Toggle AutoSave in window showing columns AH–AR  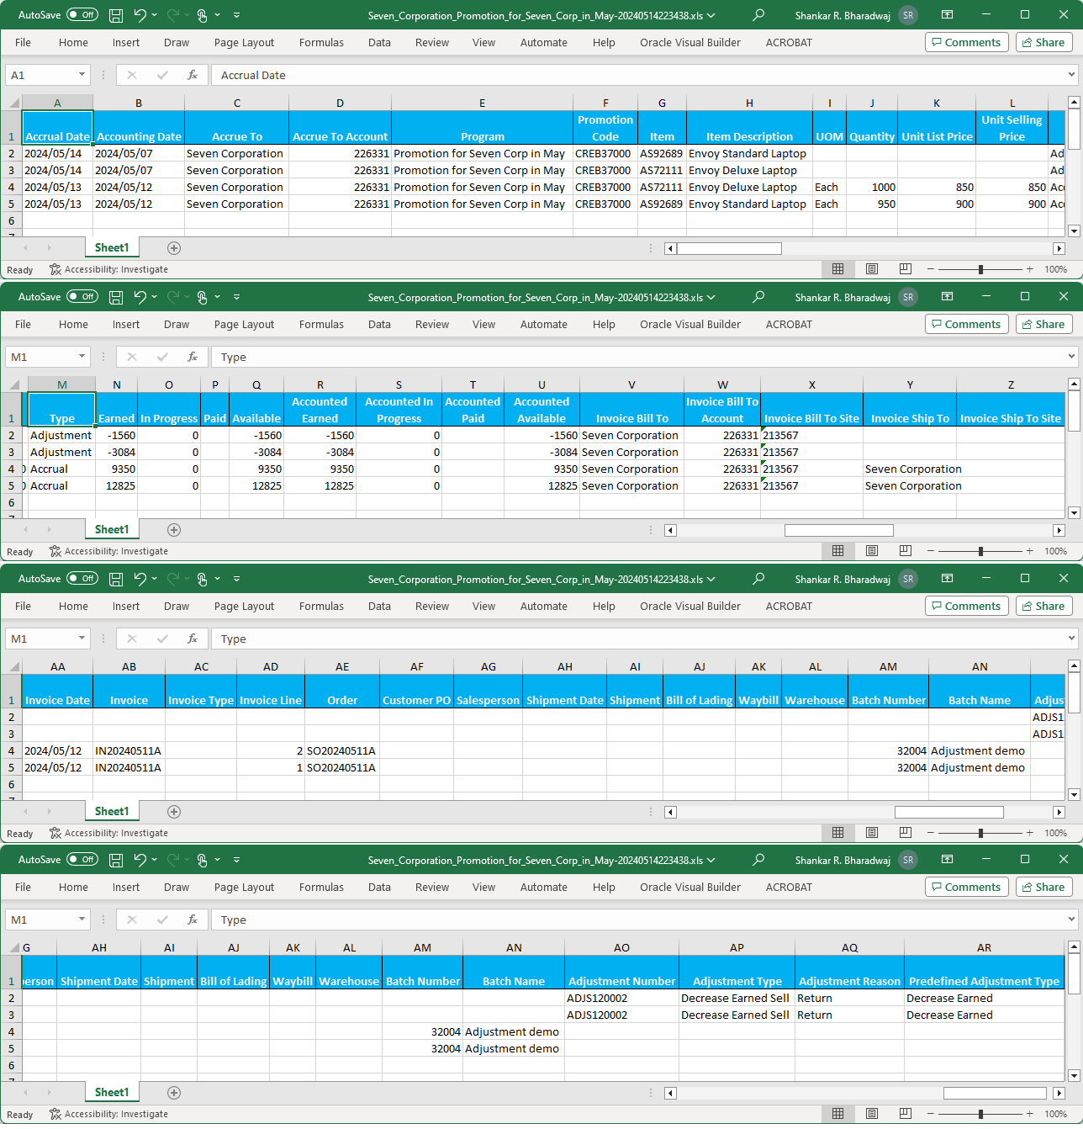82,860
